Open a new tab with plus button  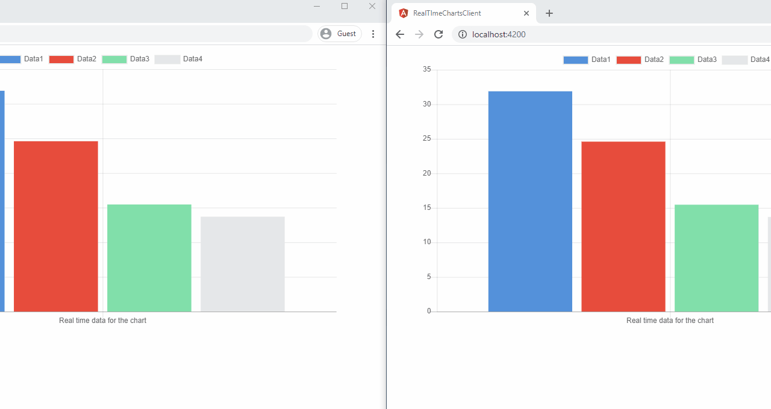click(549, 13)
